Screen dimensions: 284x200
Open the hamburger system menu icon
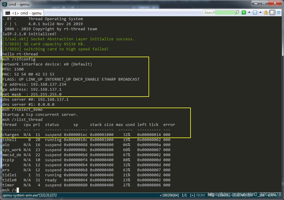pos(279,12)
